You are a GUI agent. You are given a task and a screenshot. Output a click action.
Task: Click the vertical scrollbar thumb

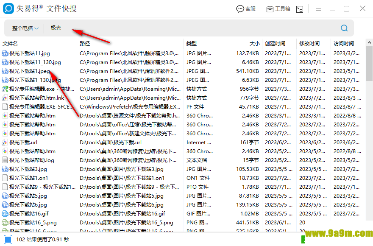369,63
